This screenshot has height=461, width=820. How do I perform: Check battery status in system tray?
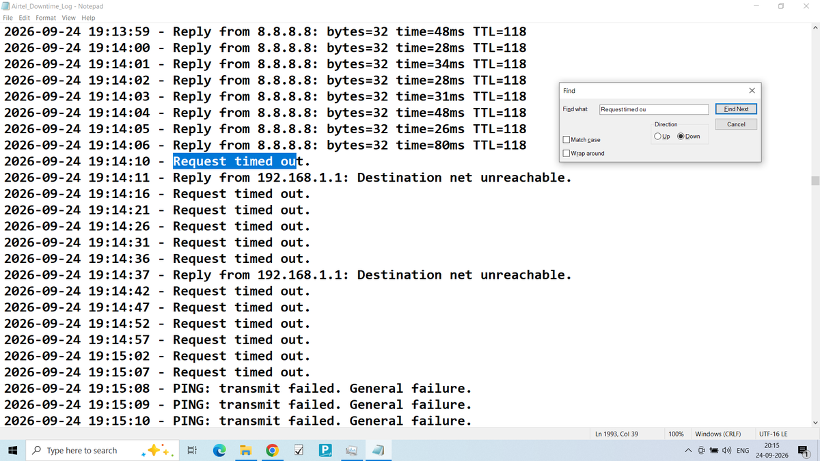[x=715, y=450]
